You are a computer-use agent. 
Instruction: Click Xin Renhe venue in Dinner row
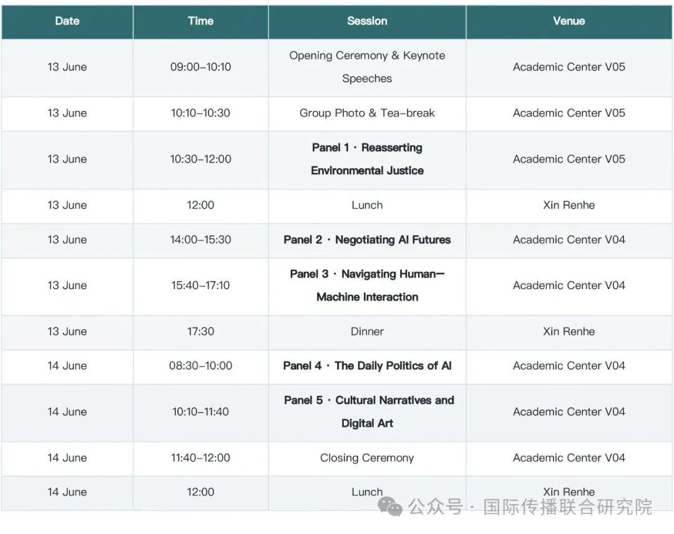pyautogui.click(x=569, y=331)
